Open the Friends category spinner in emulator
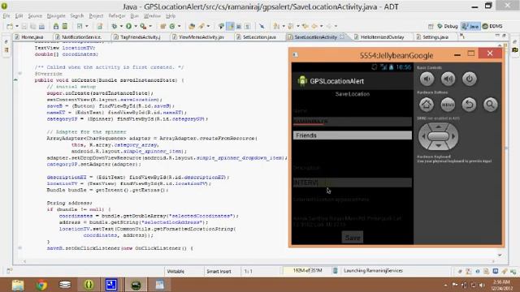This screenshot has width=520, height=292. 353,135
